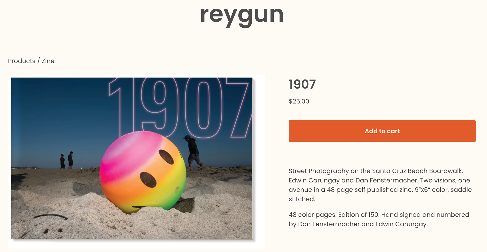Click the Street Photography description paragraph
Image resolution: width=487 pixels, height=252 pixels.
[x=380, y=185]
